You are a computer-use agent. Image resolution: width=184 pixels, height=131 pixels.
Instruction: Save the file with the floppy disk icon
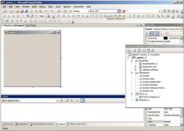[x=22, y=11]
